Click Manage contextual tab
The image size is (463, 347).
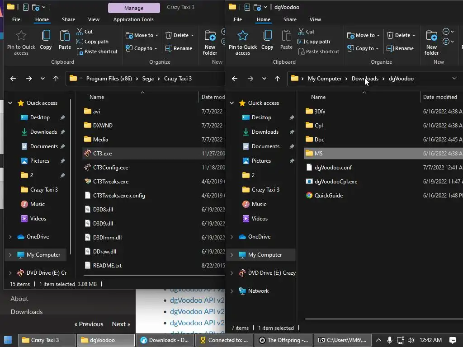pos(134,8)
